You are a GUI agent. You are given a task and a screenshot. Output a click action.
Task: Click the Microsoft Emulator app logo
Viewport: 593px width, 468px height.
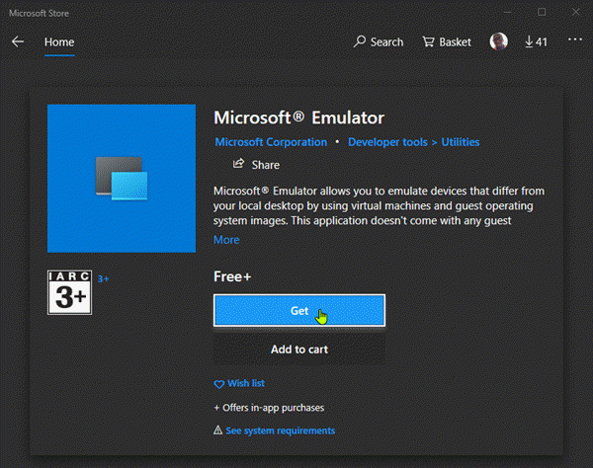click(122, 179)
